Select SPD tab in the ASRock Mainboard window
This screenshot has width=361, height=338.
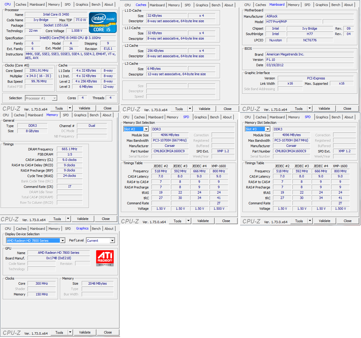point(307,5)
